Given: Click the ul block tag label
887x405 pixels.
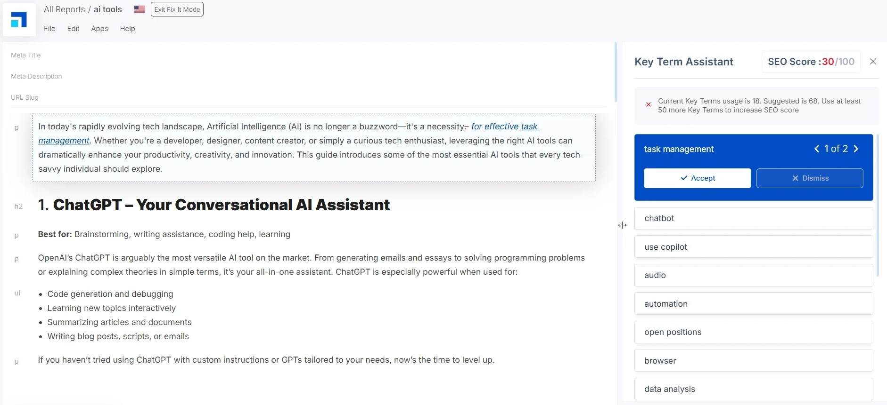Looking at the screenshot, I should coord(17,293).
